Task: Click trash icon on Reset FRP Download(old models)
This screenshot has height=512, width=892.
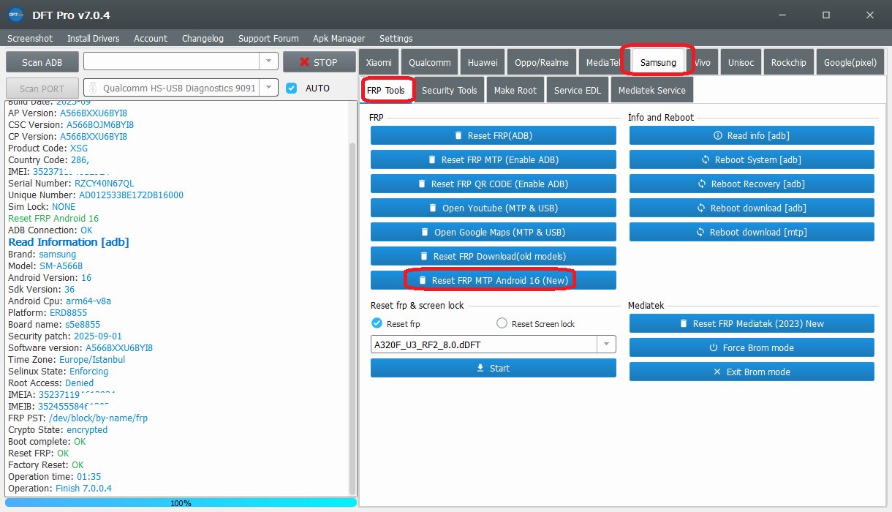Action: [424, 256]
